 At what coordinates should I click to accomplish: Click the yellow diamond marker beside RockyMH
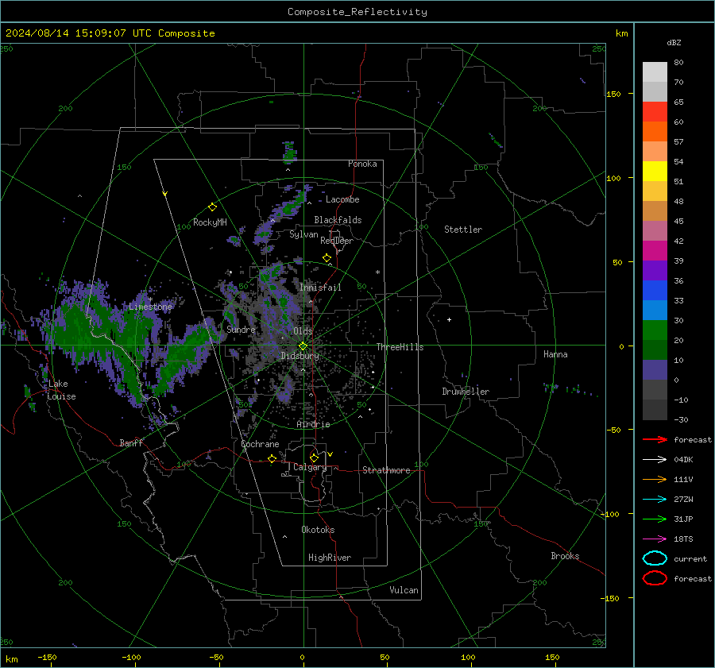point(212,207)
